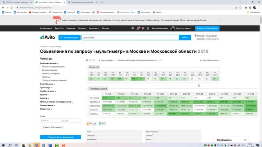Collapse Для дома и дачи category
The height and width of the screenshot is (147, 262).
point(49,63)
